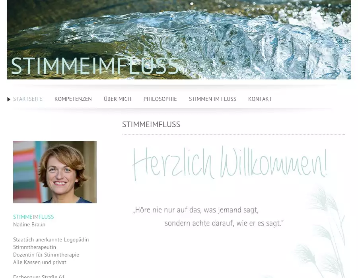Navigate to the Kontakt page
The image size is (358, 278).
tap(260, 99)
